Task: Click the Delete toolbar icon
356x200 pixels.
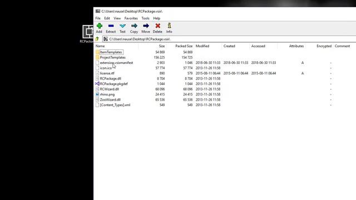Action: coord(157,26)
